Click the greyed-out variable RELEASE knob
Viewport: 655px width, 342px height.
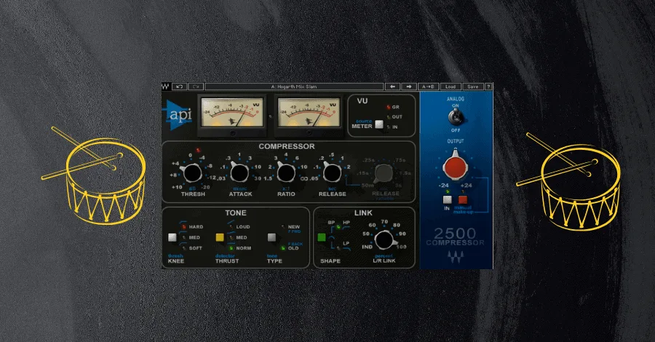383,173
